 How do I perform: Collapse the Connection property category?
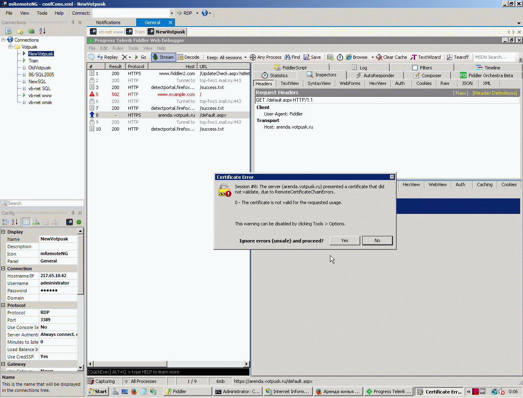[x=3, y=269]
